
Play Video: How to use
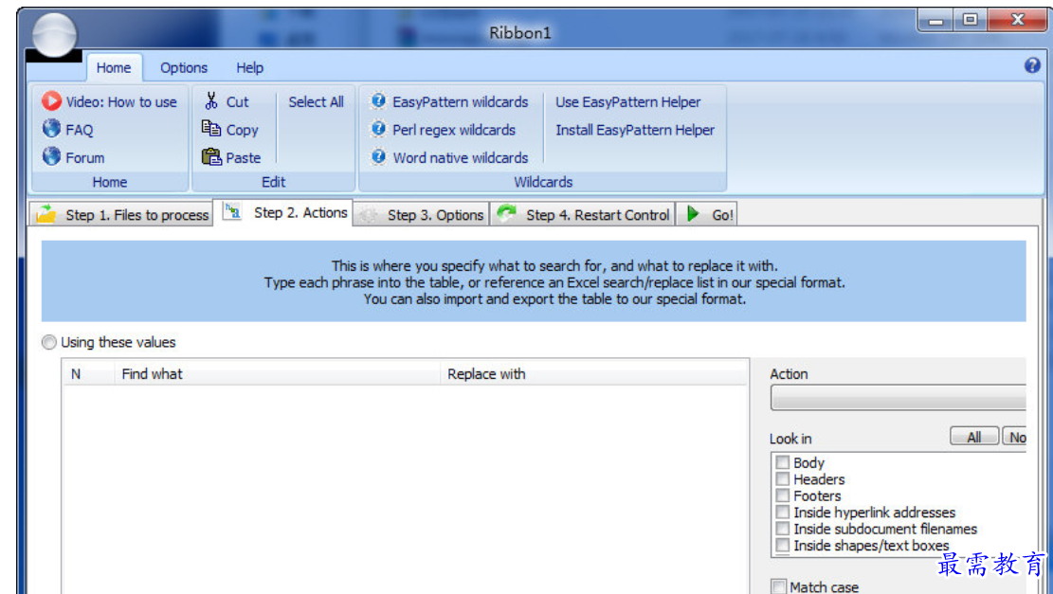[109, 101]
